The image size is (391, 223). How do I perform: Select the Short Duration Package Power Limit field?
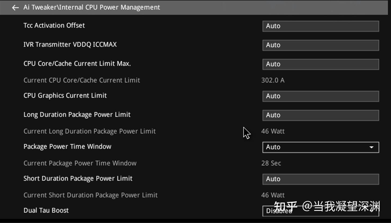point(321,179)
